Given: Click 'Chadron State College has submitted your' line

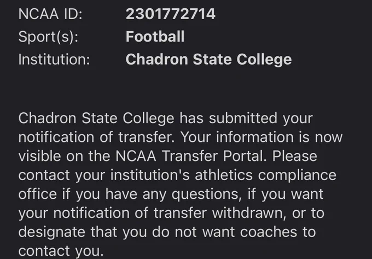Looking at the screenshot, I should tap(166, 118).
